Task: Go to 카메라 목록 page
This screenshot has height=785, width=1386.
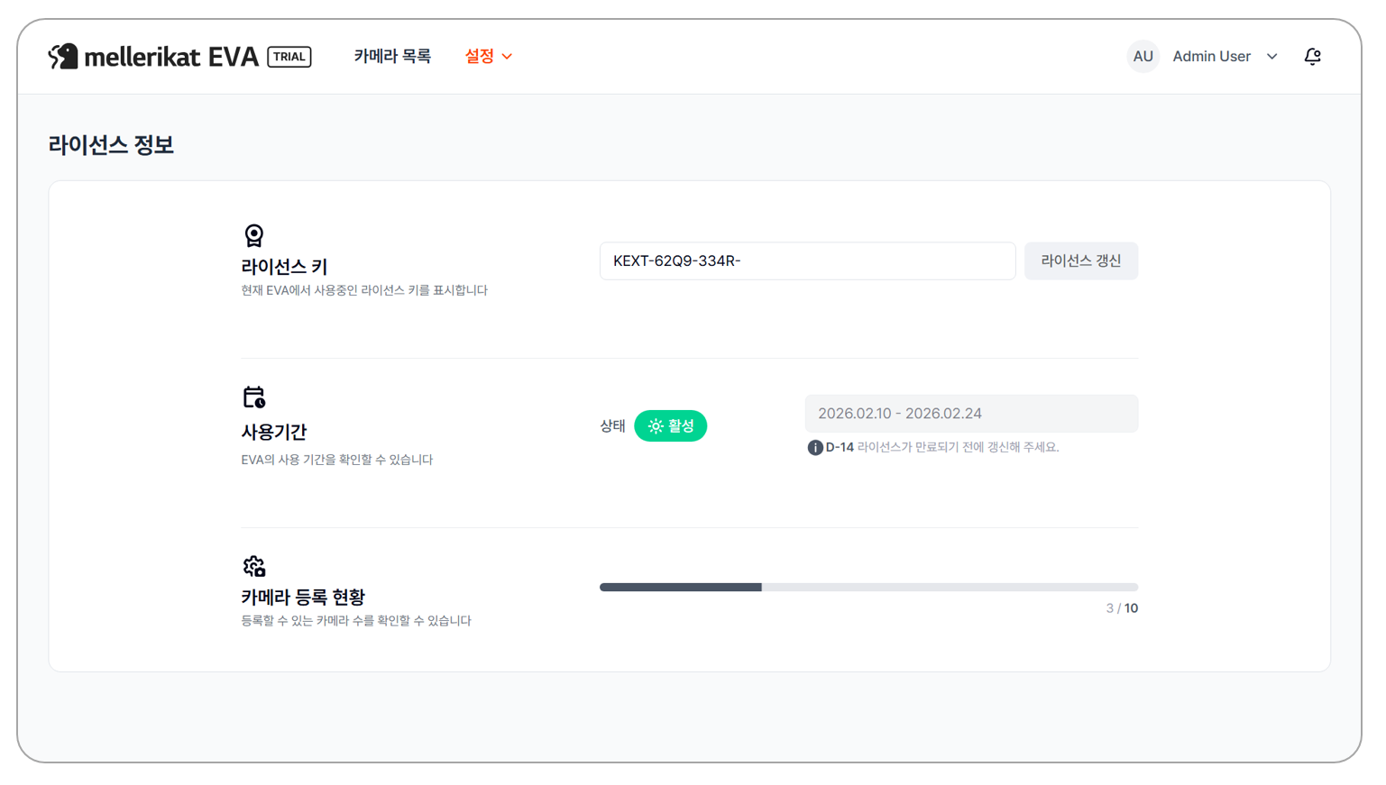Action: [392, 57]
